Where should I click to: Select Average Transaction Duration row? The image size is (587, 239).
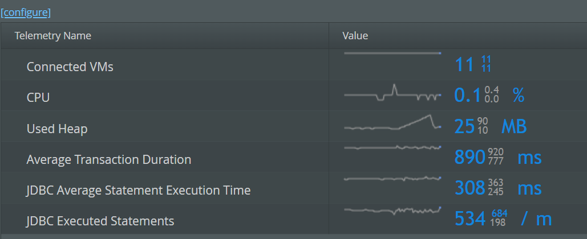(x=294, y=157)
